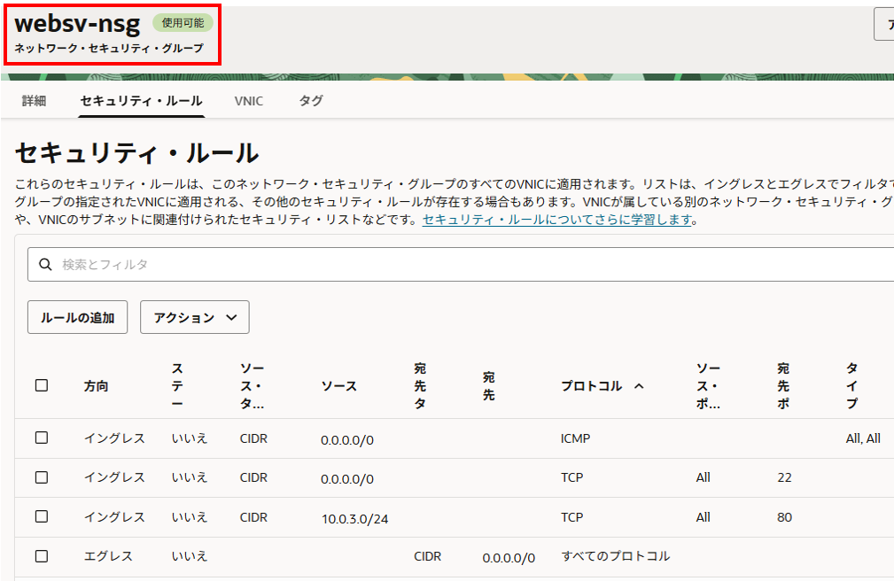This screenshot has height=581, width=894.
Task: Click the ソース column header
Action: (x=338, y=386)
